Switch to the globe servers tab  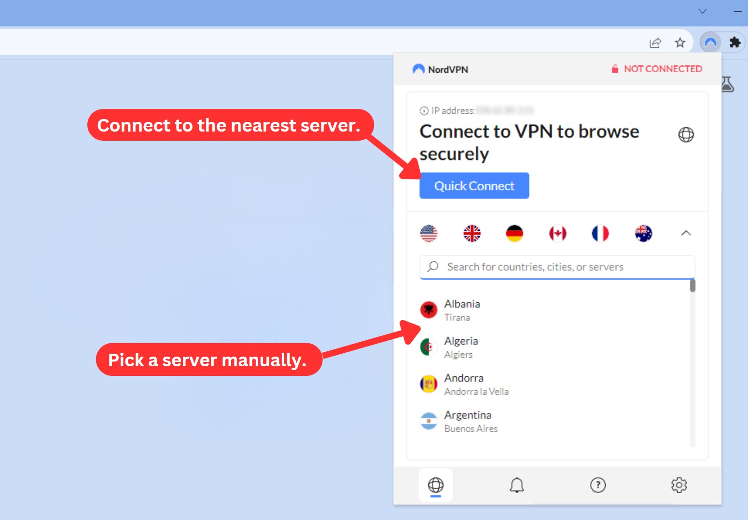coord(436,485)
